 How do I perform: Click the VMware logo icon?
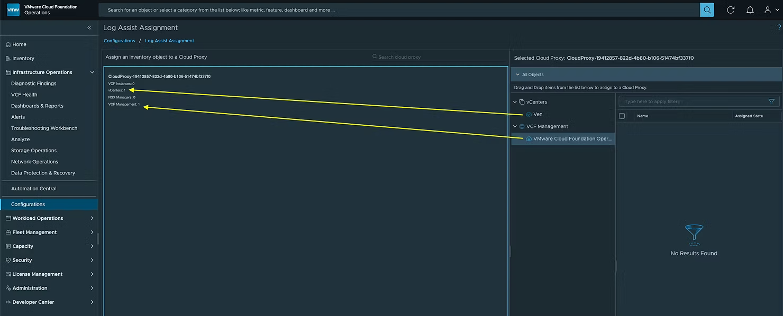pos(13,10)
